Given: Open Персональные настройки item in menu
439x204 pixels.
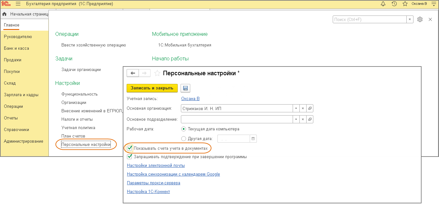Looking at the screenshot, I should [86, 145].
